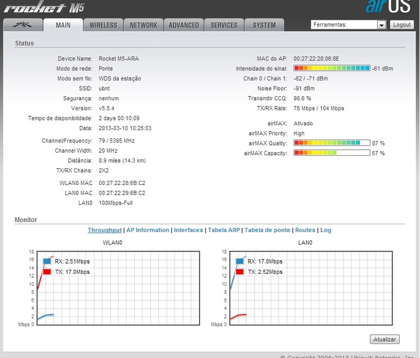Click the security value nenhum
The height and width of the screenshot is (358, 420).
109,98
